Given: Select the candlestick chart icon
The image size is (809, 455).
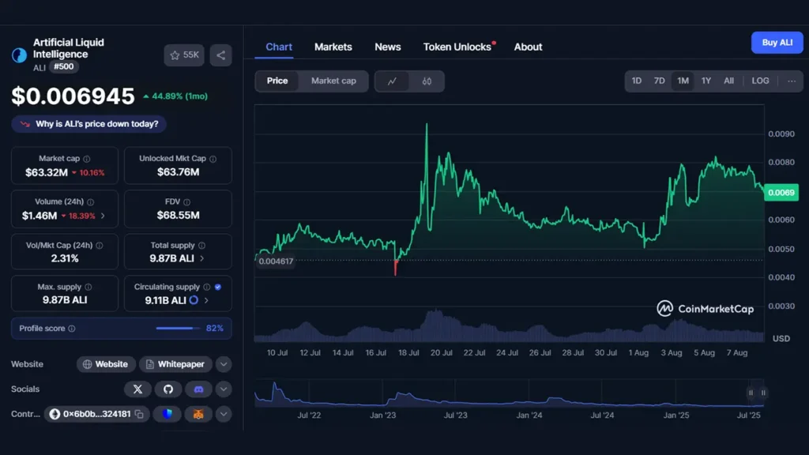Looking at the screenshot, I should 427,81.
